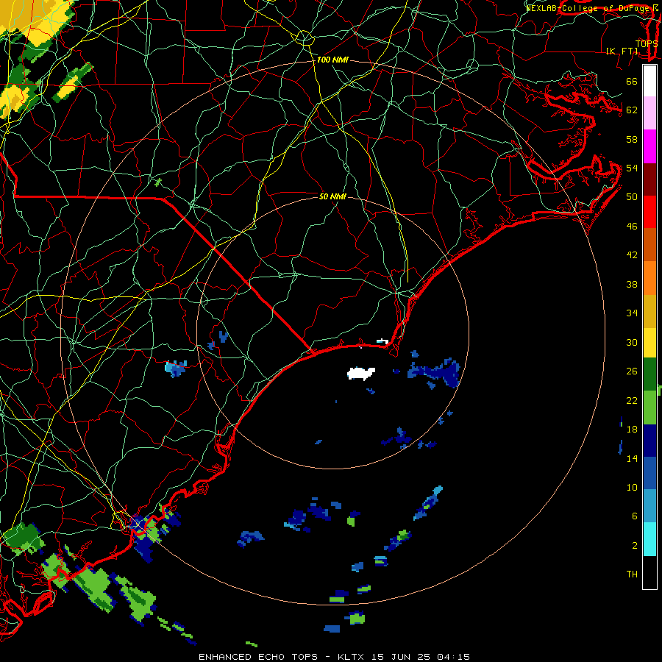Click the white 66 kft legend swatch
Viewport: 662px width, 662px height.
[x=649, y=81]
